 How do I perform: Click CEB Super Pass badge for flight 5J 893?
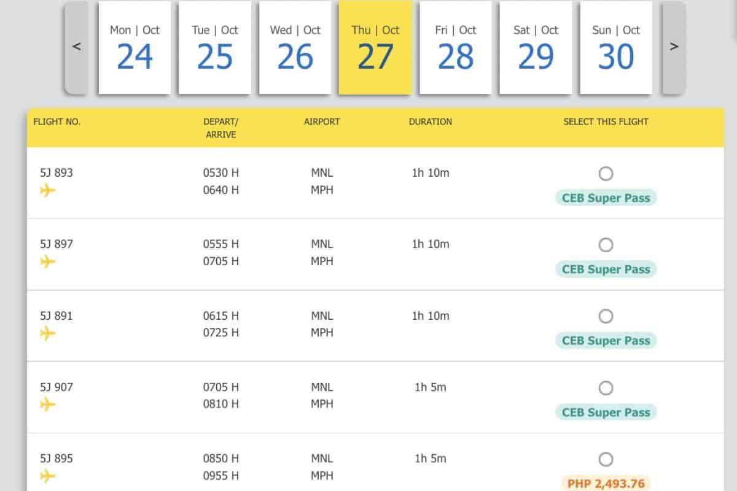click(x=606, y=198)
